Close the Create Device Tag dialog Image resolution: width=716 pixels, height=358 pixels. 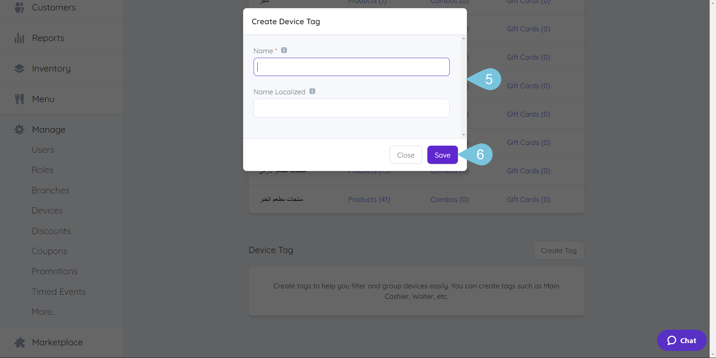click(x=406, y=155)
